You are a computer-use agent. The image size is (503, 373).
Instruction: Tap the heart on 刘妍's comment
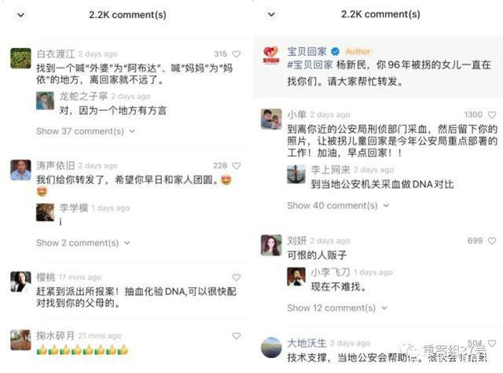point(492,241)
